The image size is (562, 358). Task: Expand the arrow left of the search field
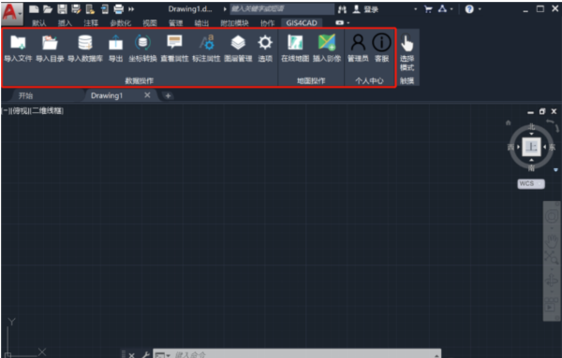click(225, 9)
